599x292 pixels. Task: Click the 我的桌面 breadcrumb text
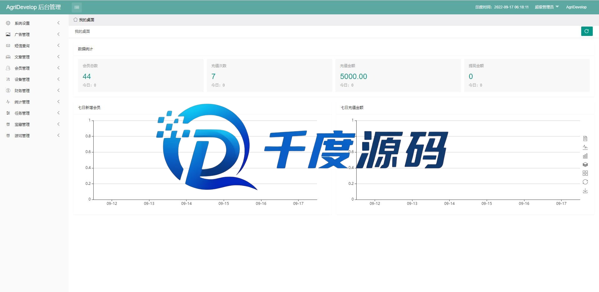pos(82,31)
